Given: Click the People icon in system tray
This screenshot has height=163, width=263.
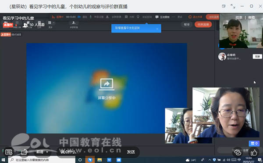Looking at the screenshot, I should 203,160.
